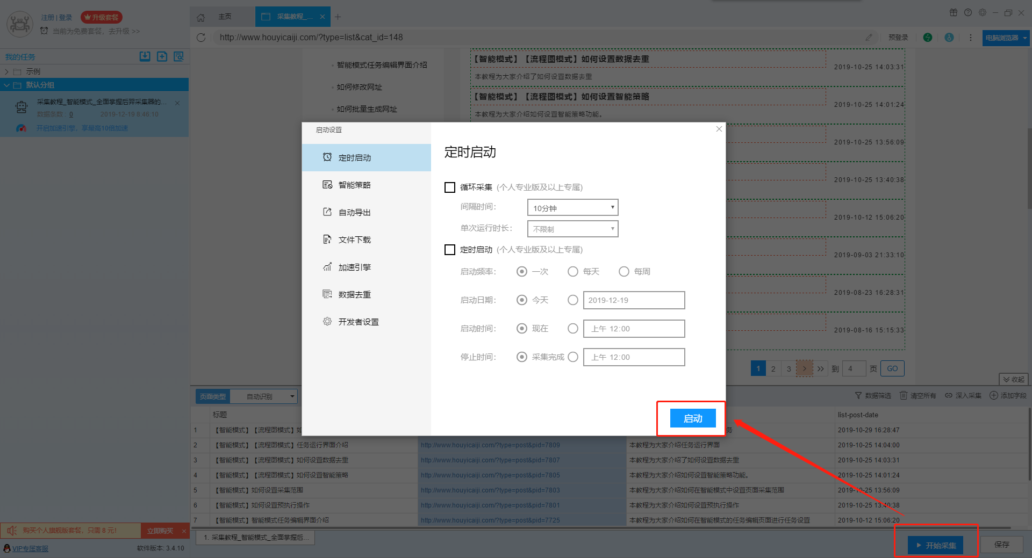Open the 电脑浏览器 dropdown

point(1006,38)
